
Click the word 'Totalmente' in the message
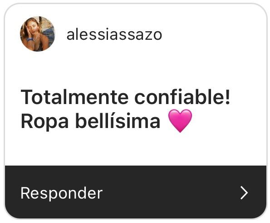[x=74, y=97]
